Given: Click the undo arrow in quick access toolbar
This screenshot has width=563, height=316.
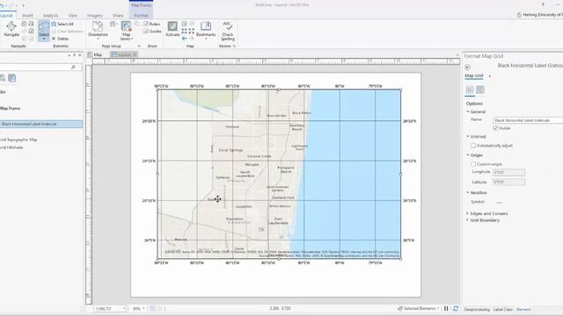Looking at the screenshot, I should click(x=2, y=5).
